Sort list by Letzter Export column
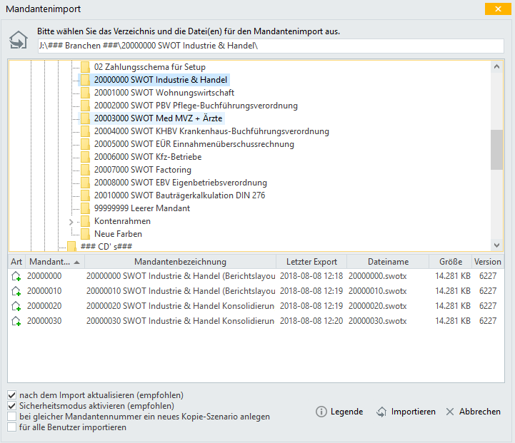Image resolution: width=515 pixels, height=443 pixels. 311,262
